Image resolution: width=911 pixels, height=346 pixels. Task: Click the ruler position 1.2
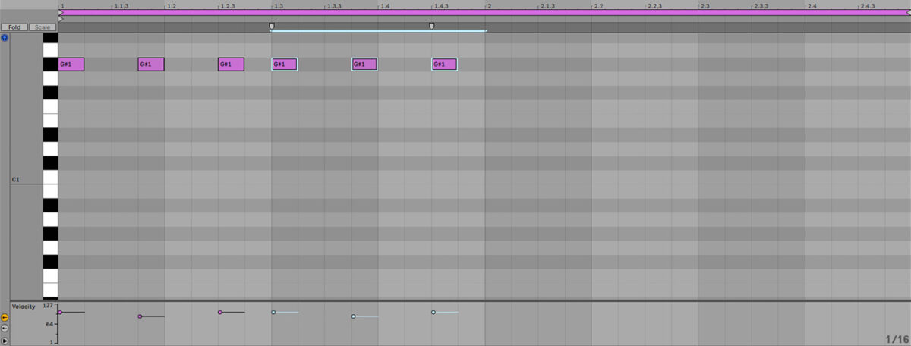point(172,6)
